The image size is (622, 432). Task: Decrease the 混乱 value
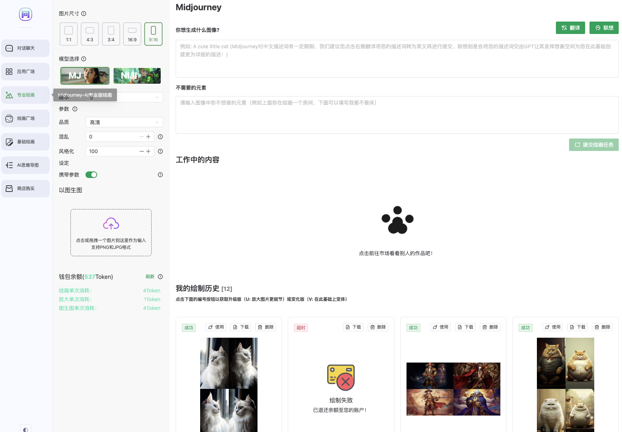click(x=142, y=137)
